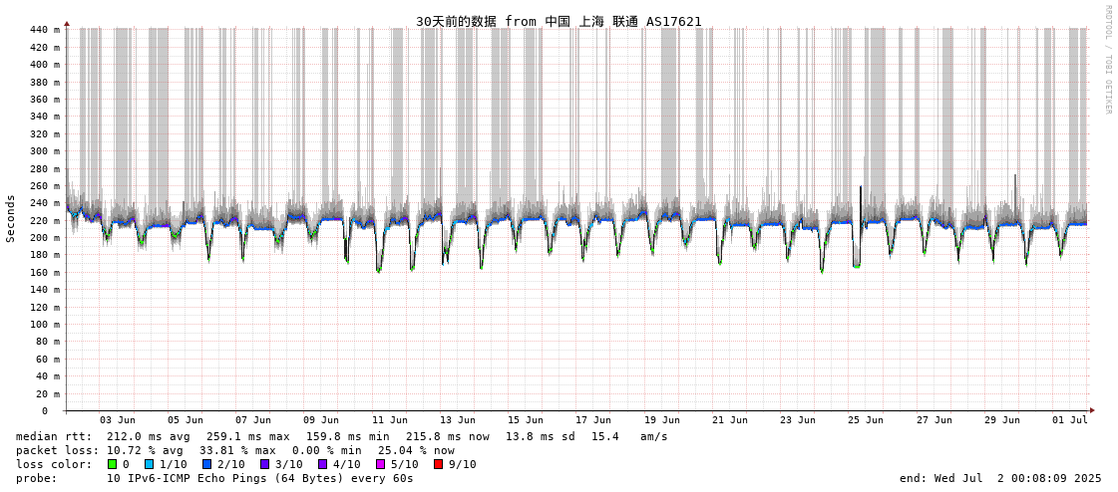
Task: Click the magenta 5/10 loss swatch
Action: (380, 464)
